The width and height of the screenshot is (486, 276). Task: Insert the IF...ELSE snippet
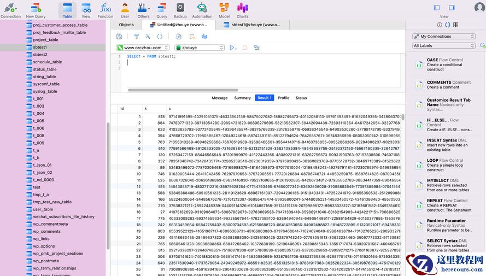(446, 125)
